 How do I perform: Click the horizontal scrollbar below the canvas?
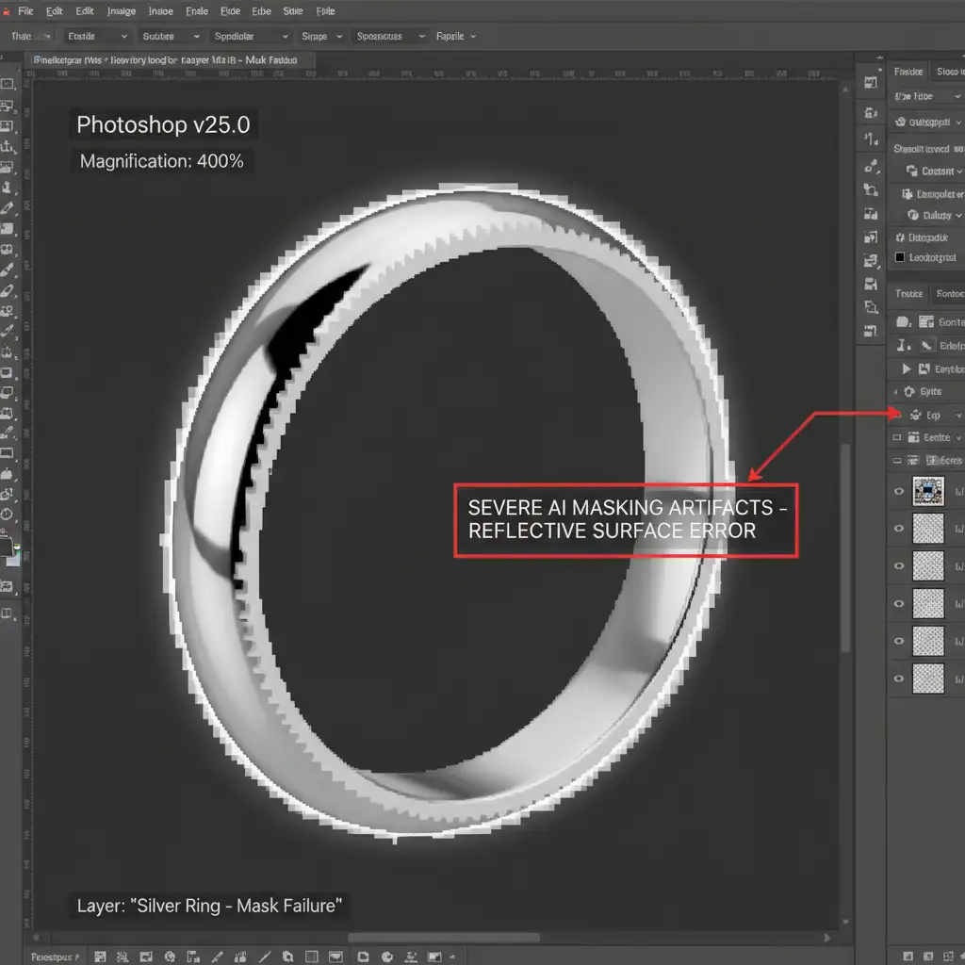point(443,938)
